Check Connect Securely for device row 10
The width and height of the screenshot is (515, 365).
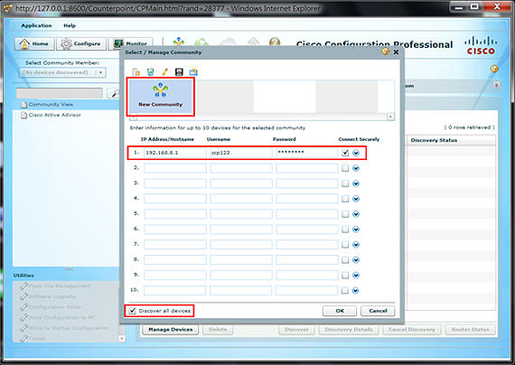tap(345, 290)
